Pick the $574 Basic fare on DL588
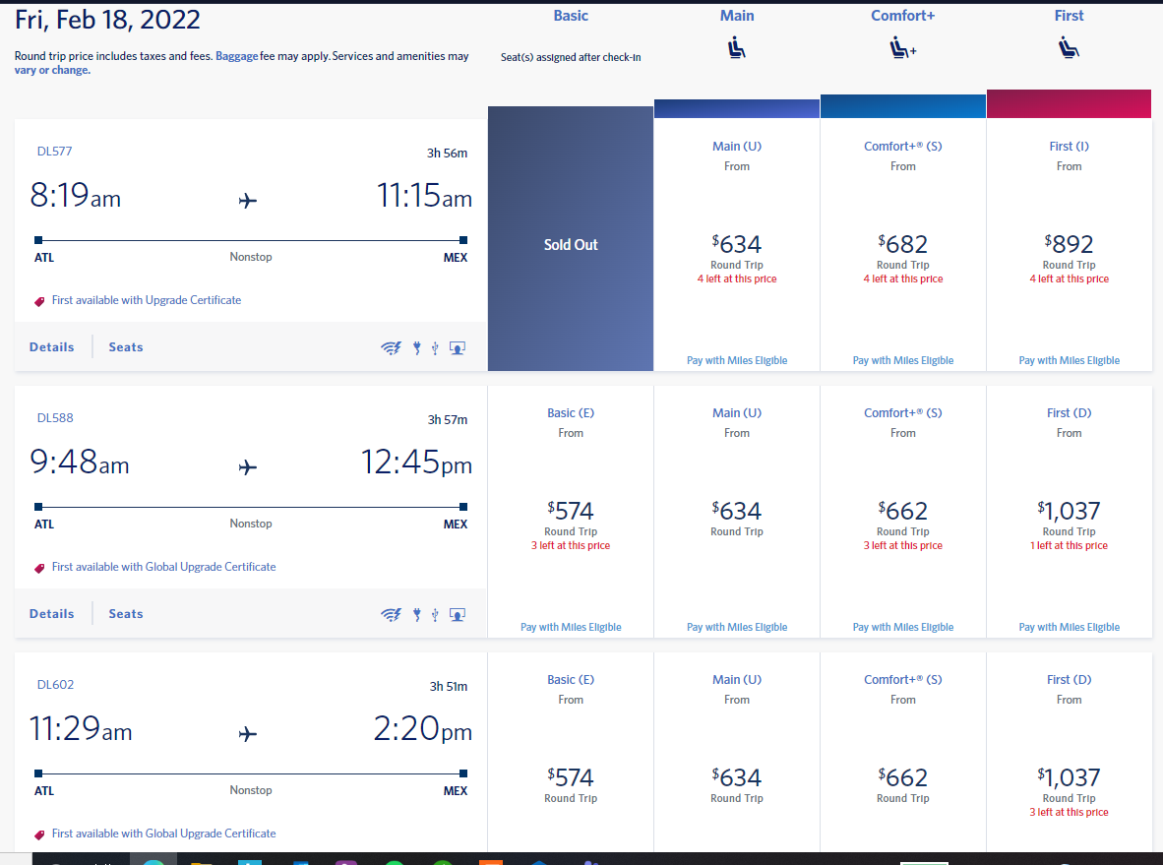This screenshot has width=1163, height=865. click(x=571, y=511)
